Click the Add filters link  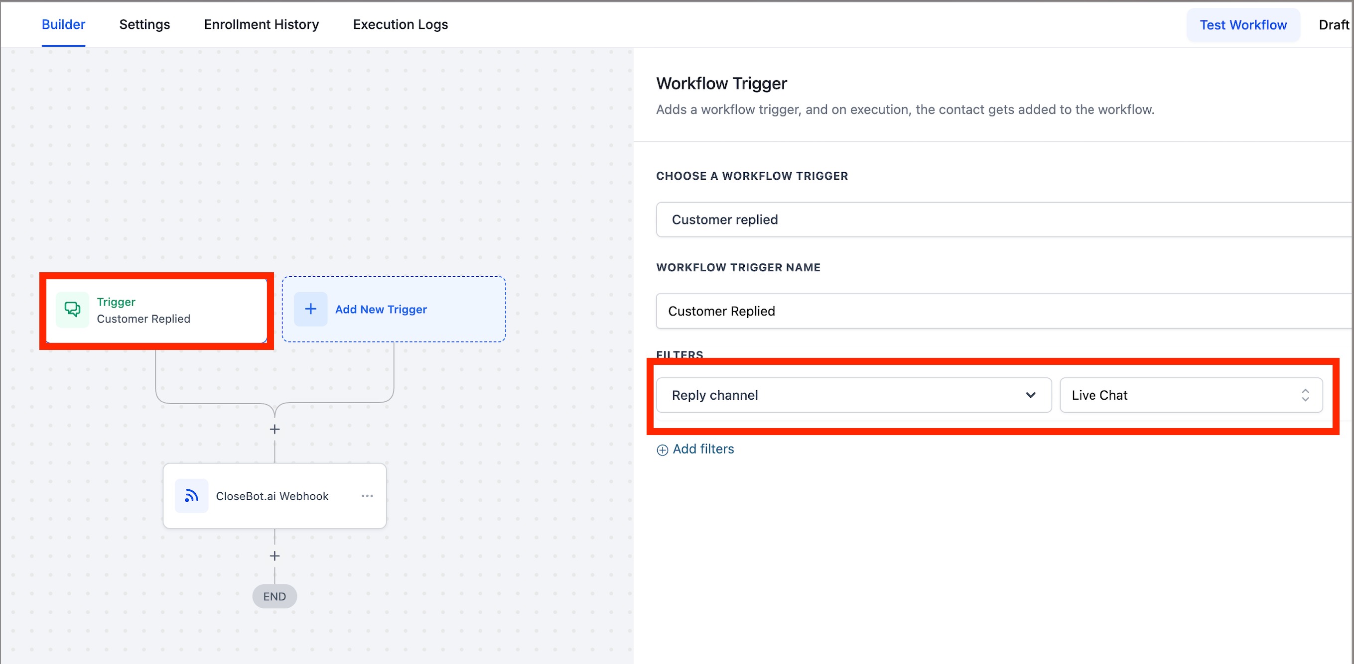[703, 449]
